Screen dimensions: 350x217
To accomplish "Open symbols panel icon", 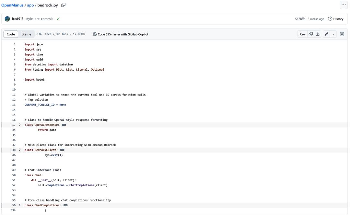I will pyautogui.click(x=342, y=34).
